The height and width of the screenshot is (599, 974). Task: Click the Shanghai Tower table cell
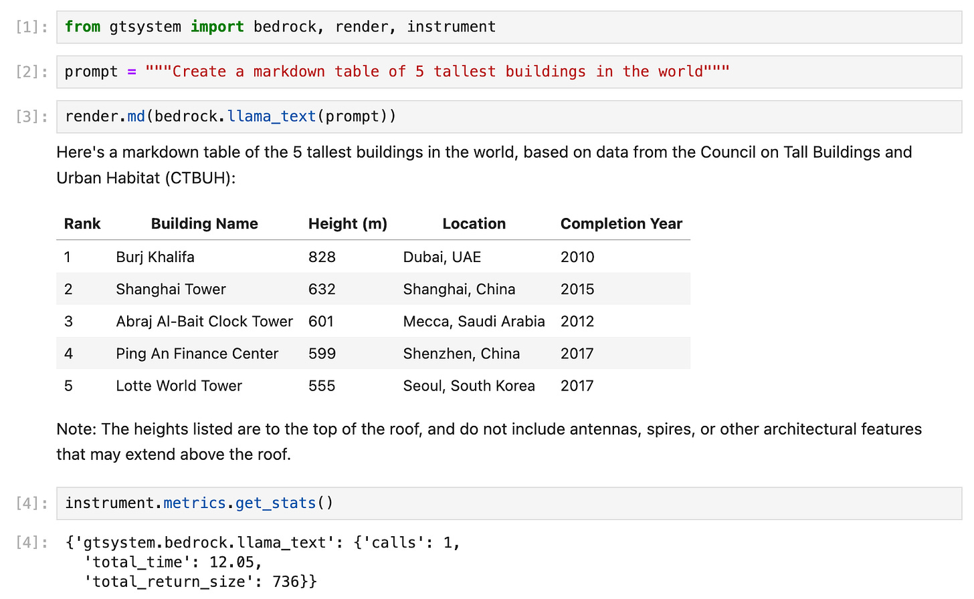(x=171, y=289)
